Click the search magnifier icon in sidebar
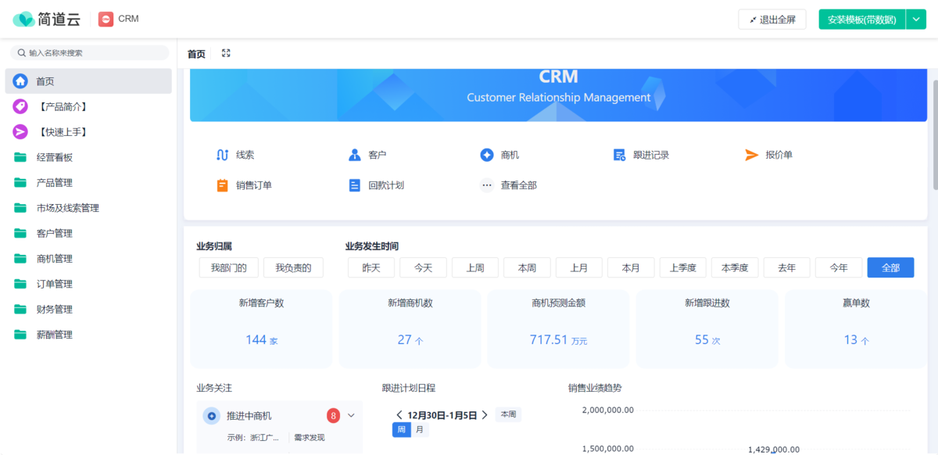Image resolution: width=938 pixels, height=455 pixels. [x=22, y=53]
